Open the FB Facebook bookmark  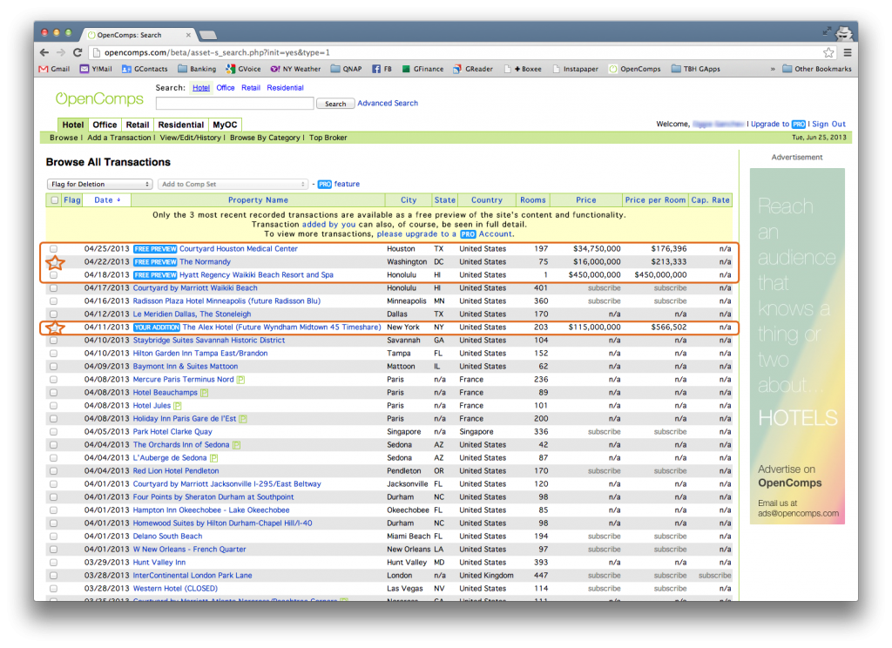[x=382, y=69]
